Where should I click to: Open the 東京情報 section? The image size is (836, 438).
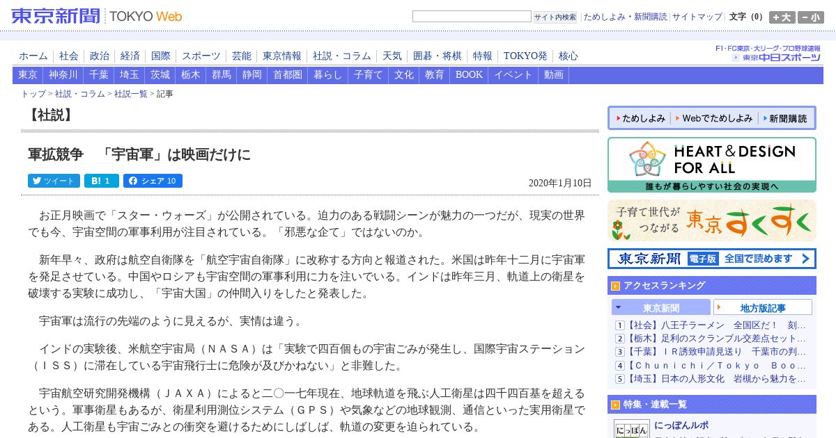[x=282, y=56]
